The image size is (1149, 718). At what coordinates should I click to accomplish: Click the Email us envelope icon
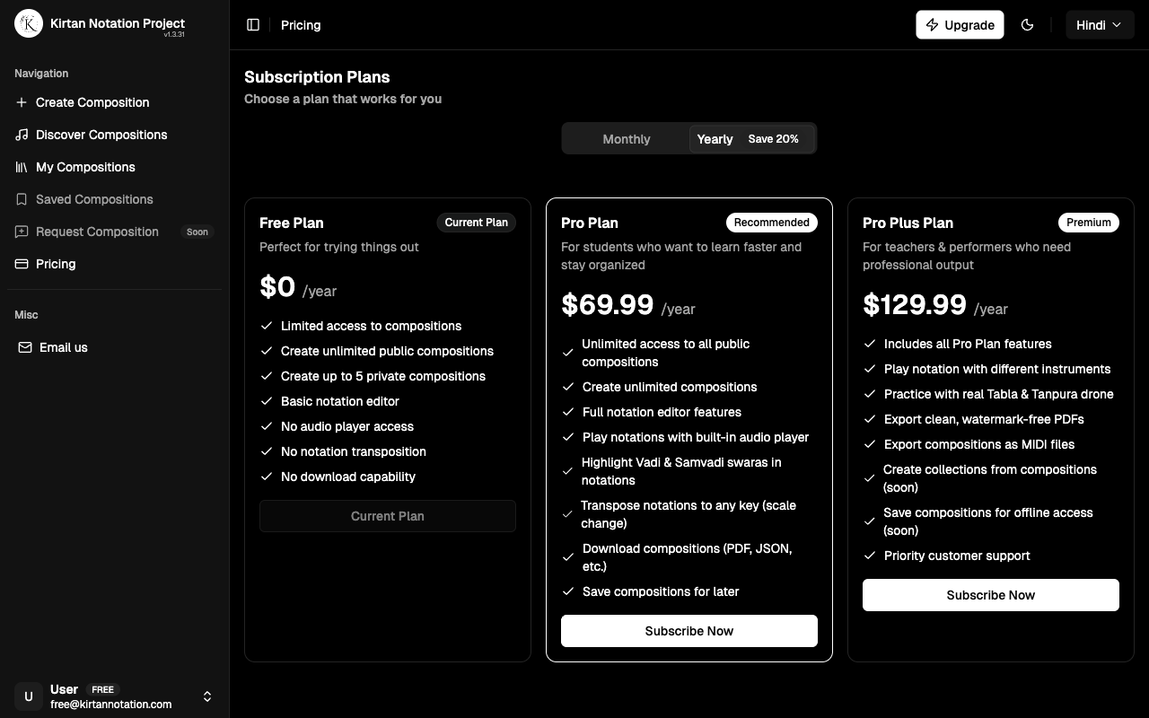pyautogui.click(x=25, y=347)
